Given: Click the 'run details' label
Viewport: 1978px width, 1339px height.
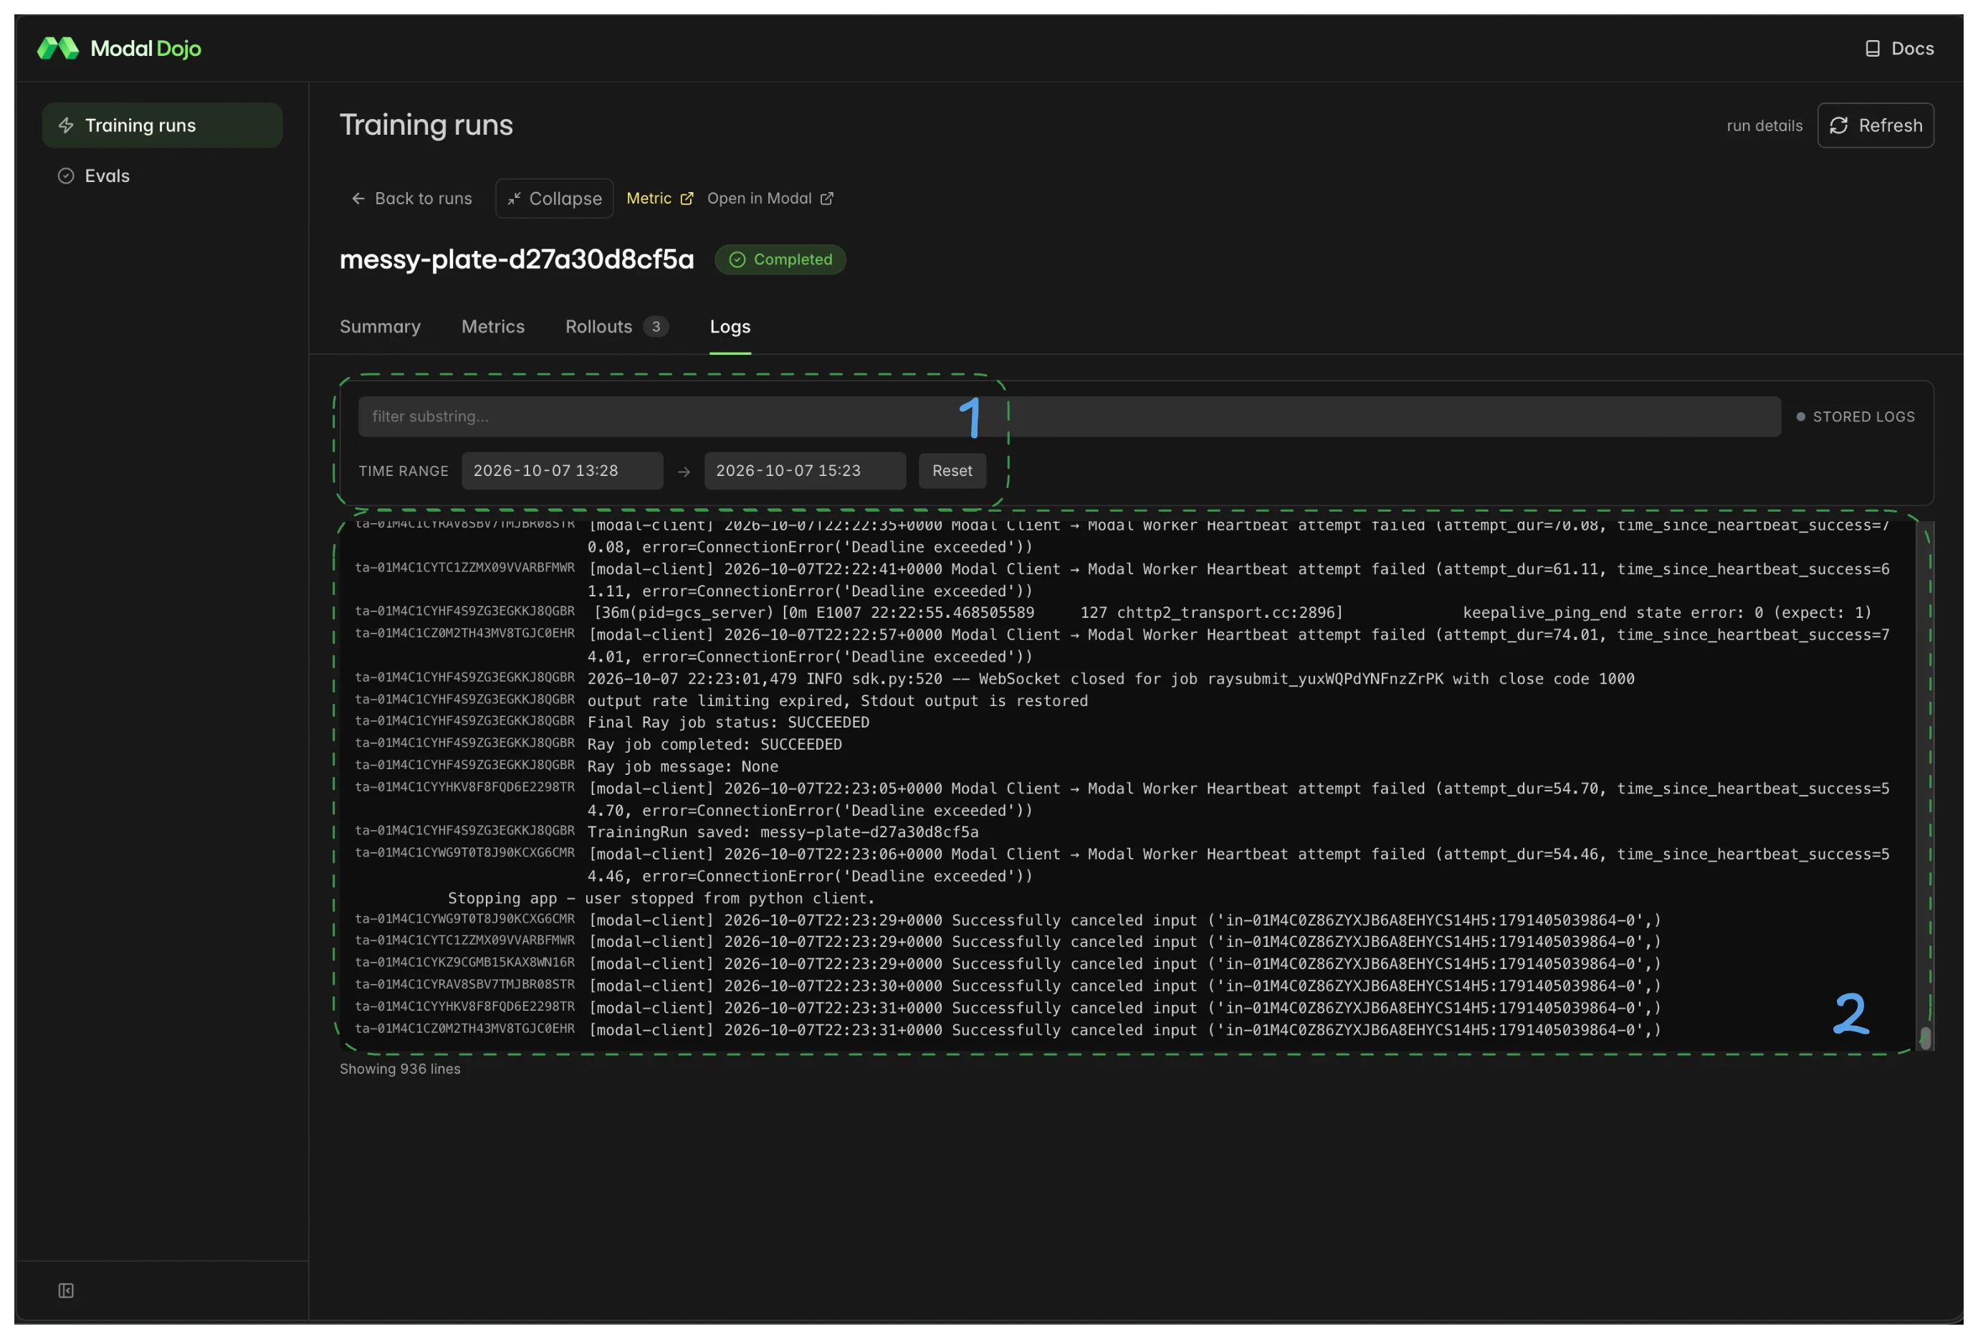Looking at the screenshot, I should [1764, 126].
